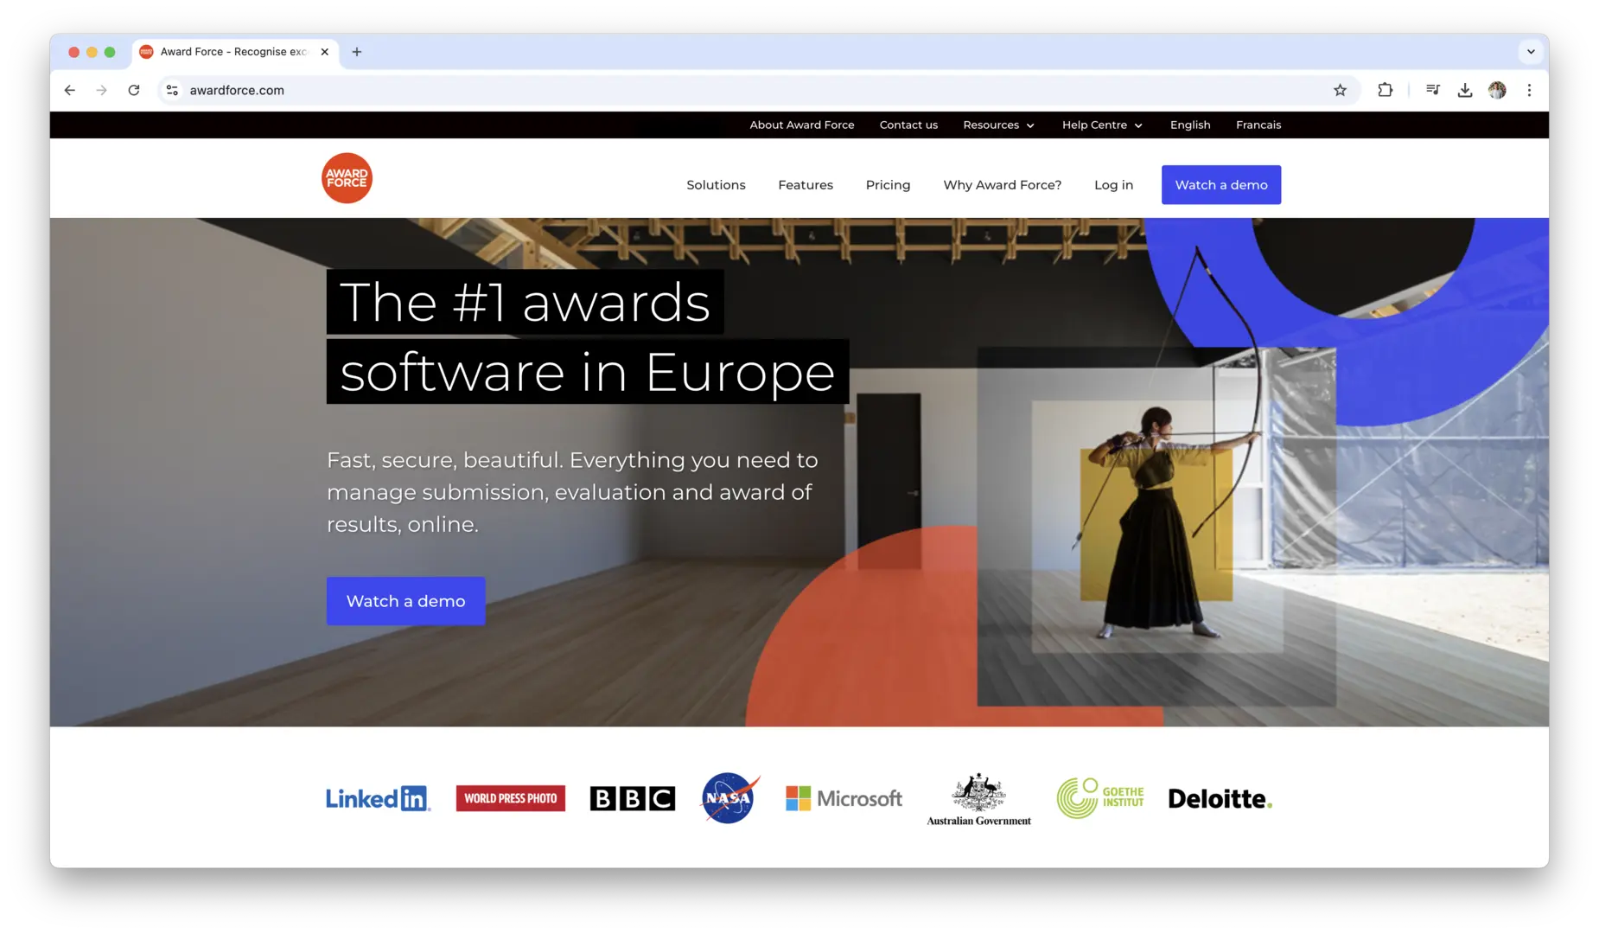Open the Features menu item
1599x934 pixels.
point(806,185)
